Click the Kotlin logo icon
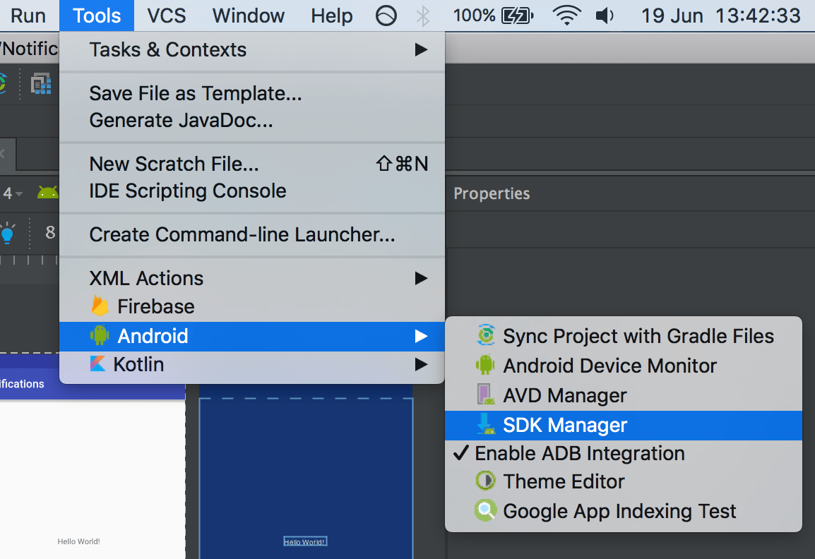815x559 pixels. 97,363
